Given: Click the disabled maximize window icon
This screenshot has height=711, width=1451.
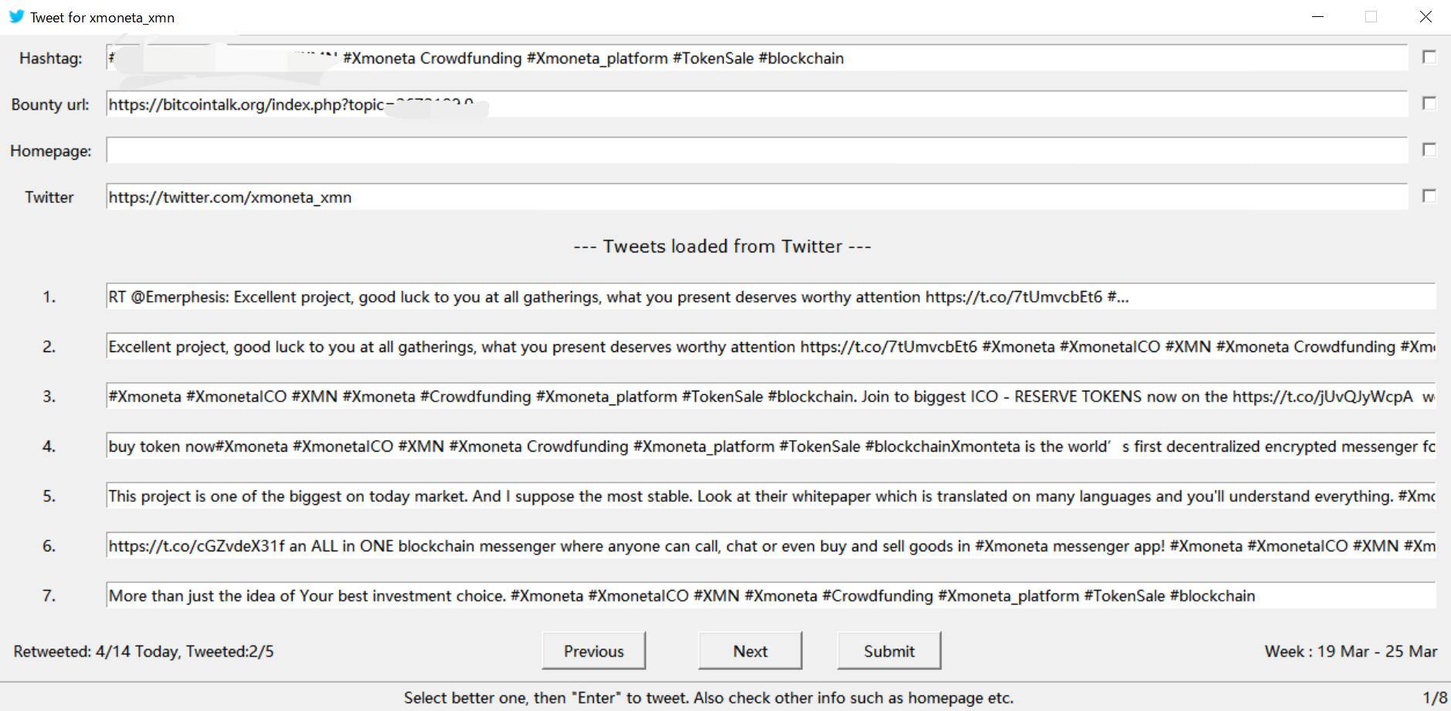Looking at the screenshot, I should point(1371,16).
